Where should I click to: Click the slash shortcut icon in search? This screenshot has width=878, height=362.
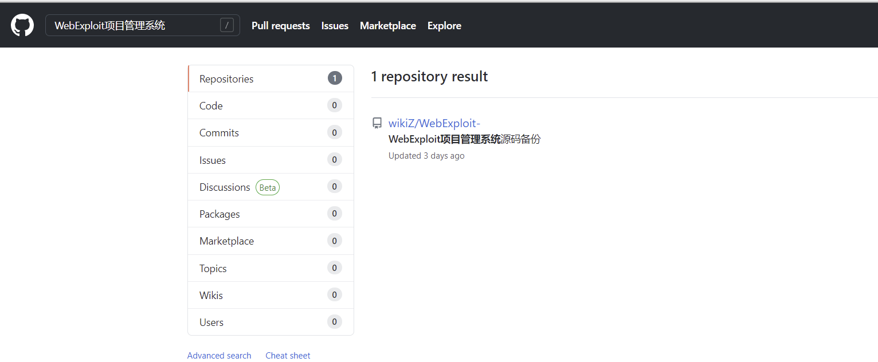(x=227, y=25)
